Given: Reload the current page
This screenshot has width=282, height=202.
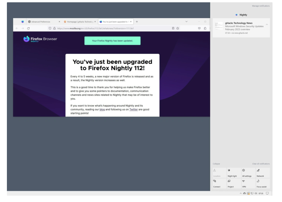Looking at the screenshot, I should (28, 28).
